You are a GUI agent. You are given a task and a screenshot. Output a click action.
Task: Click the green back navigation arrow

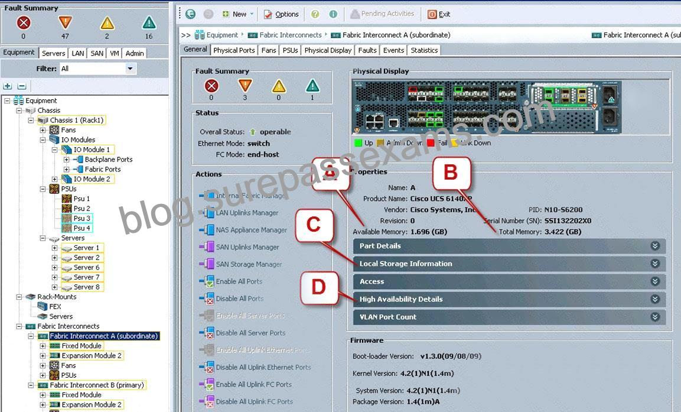pos(190,14)
